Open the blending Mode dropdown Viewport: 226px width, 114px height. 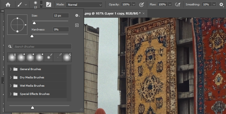[84, 5]
